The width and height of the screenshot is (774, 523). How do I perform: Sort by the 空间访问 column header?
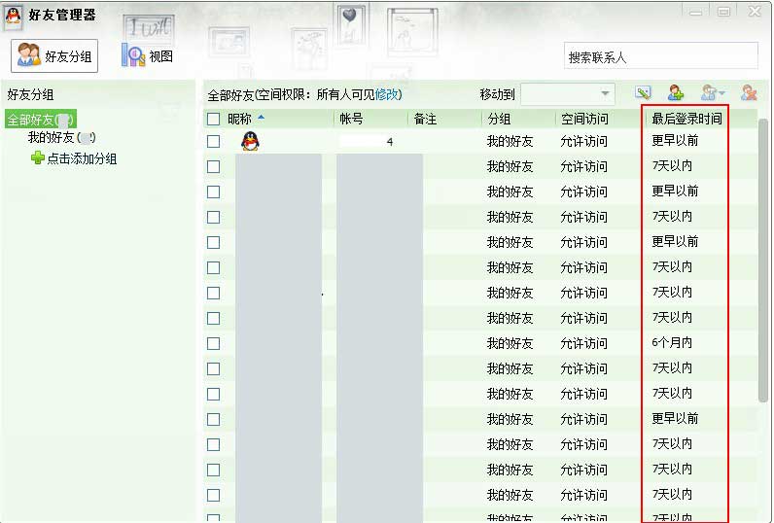(x=584, y=119)
